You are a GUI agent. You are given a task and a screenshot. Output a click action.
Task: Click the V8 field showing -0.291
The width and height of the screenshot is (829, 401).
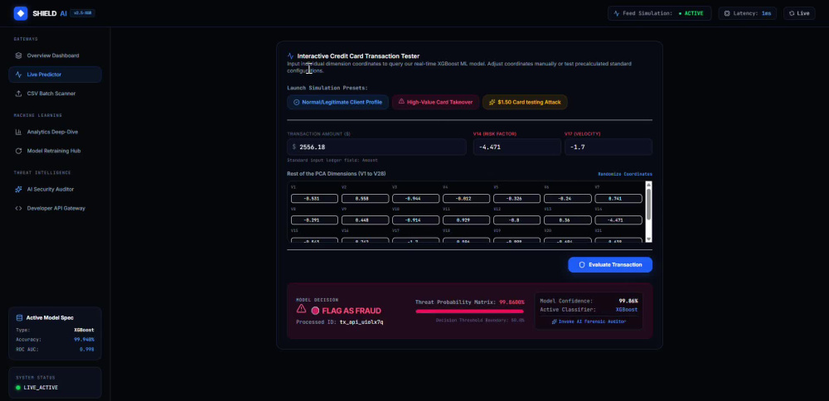tap(314, 220)
